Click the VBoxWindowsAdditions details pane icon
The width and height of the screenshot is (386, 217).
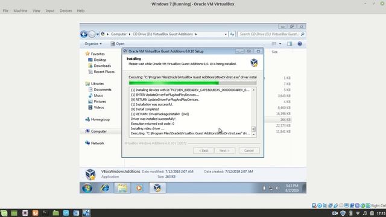point(90,174)
